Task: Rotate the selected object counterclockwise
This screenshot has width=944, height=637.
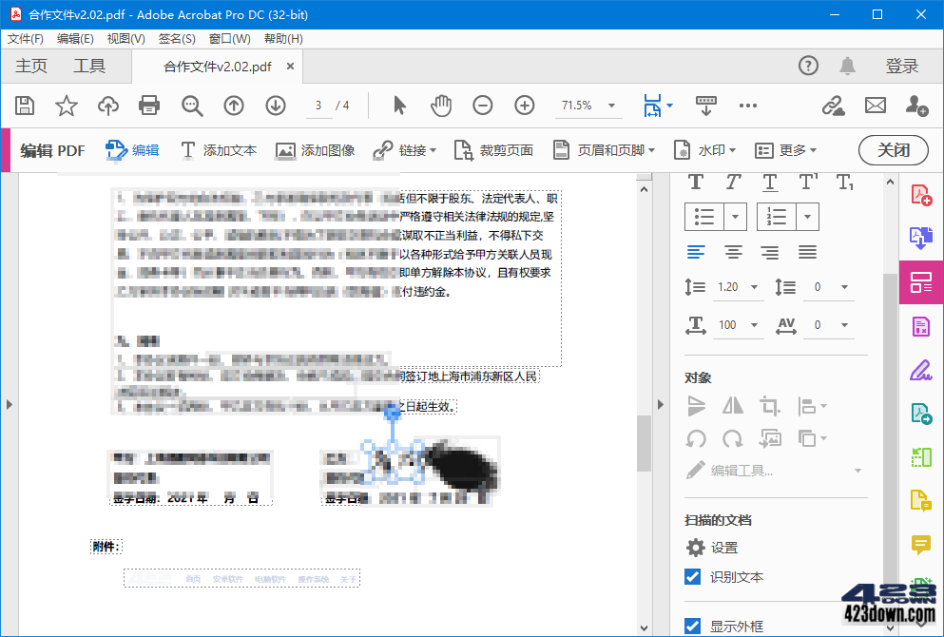Action: (x=695, y=437)
